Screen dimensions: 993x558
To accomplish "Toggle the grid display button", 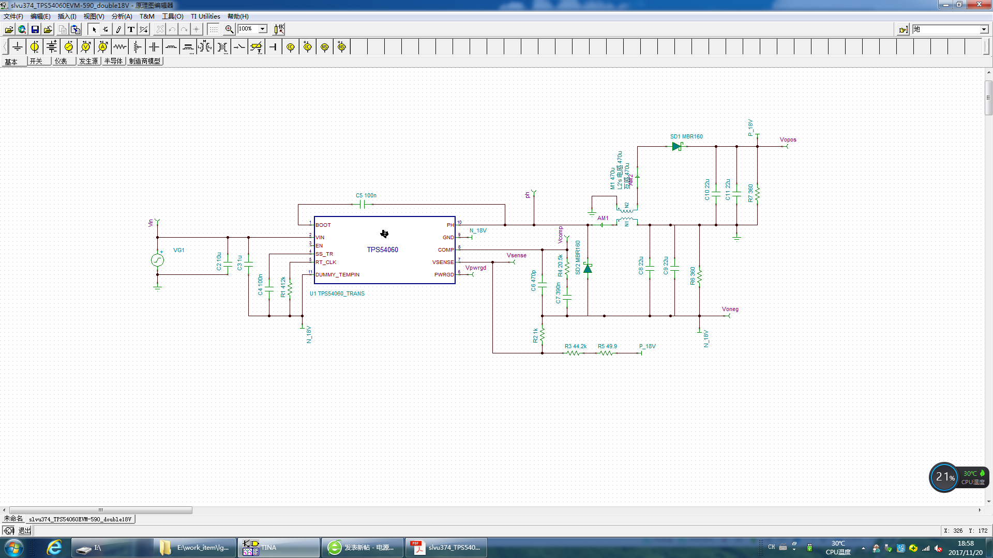I will pyautogui.click(x=213, y=29).
